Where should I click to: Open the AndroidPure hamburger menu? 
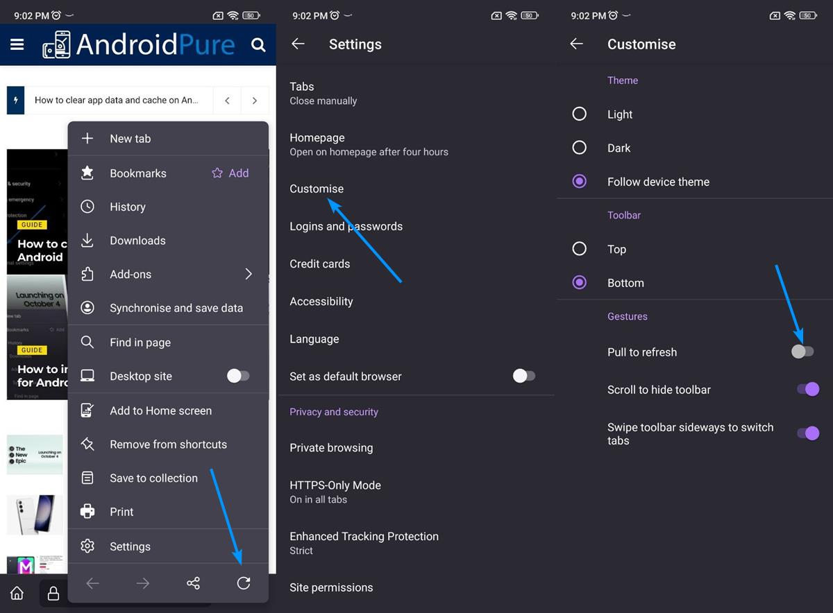[x=17, y=44]
